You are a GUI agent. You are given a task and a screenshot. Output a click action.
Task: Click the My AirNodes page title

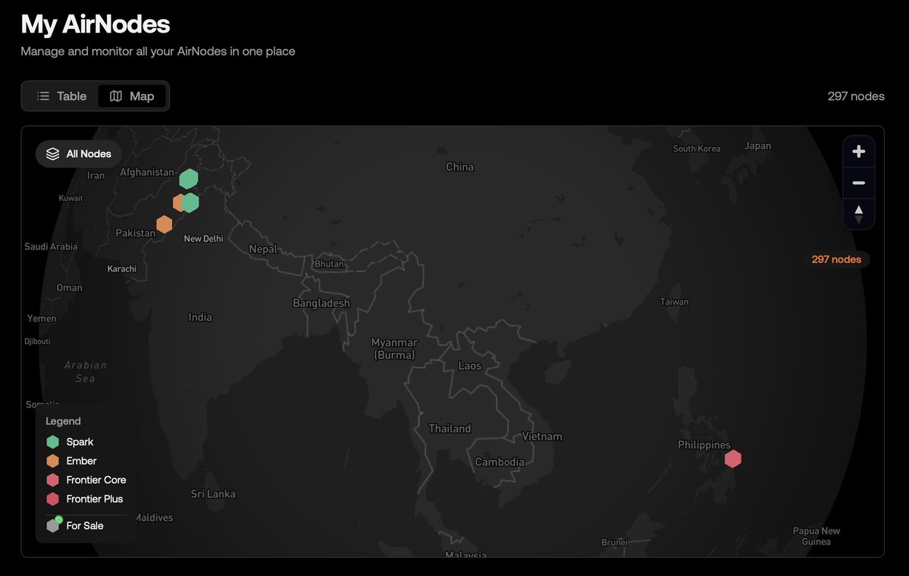96,24
